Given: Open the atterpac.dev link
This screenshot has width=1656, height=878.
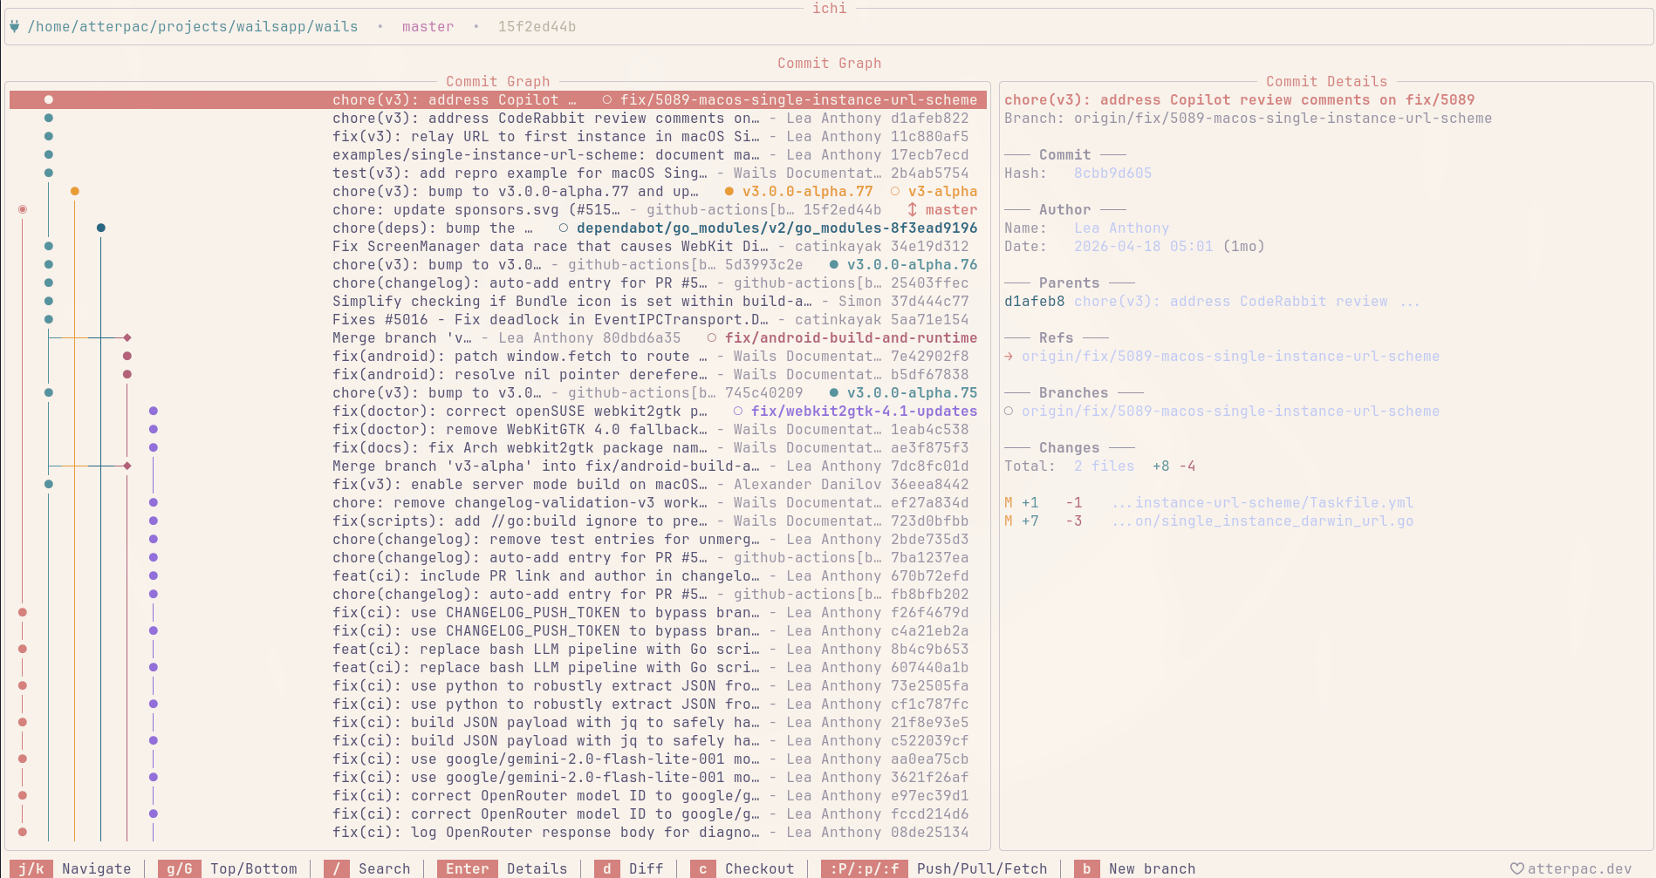Looking at the screenshot, I should [1579, 868].
